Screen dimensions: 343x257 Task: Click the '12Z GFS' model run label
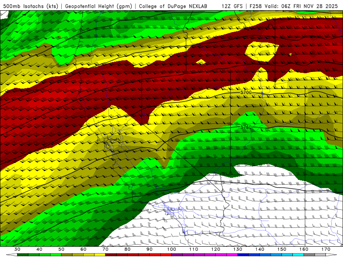pos(232,6)
